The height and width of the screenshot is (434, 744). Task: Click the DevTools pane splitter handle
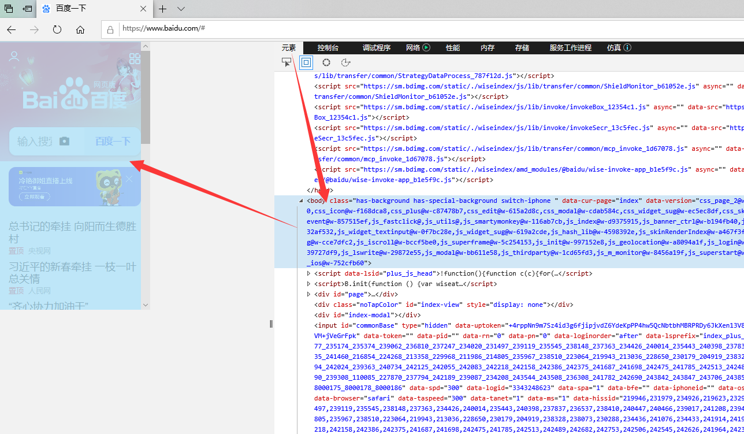tap(271, 324)
